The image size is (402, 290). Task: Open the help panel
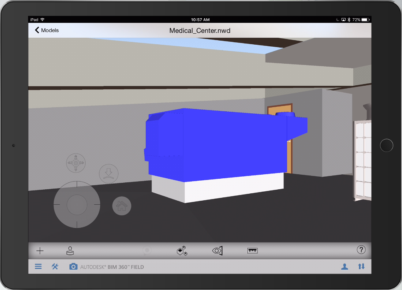pyautogui.click(x=361, y=250)
